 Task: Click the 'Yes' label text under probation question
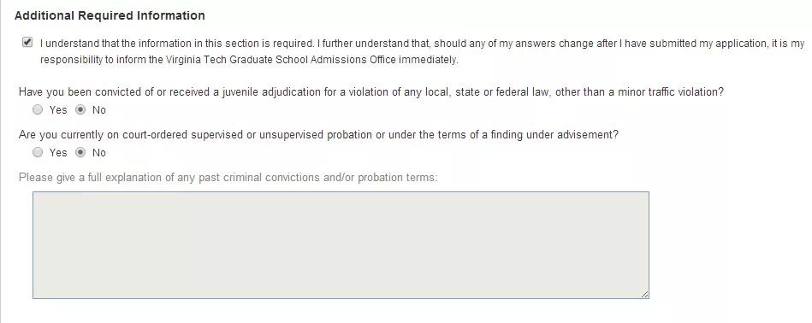pyautogui.click(x=58, y=153)
